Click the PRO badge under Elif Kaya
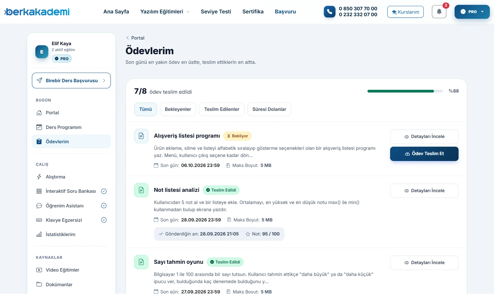Screen dimensions: 494x294 pos(62,59)
